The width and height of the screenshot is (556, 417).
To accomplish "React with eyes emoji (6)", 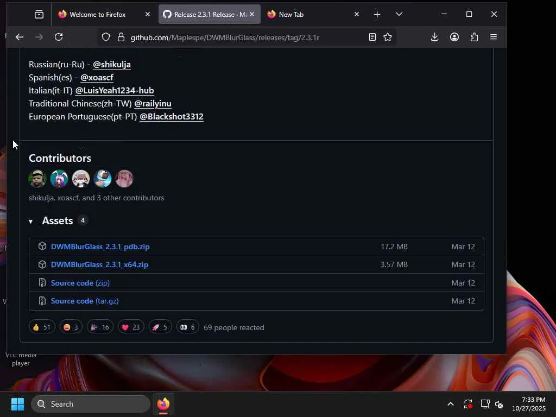I will tap(187, 327).
